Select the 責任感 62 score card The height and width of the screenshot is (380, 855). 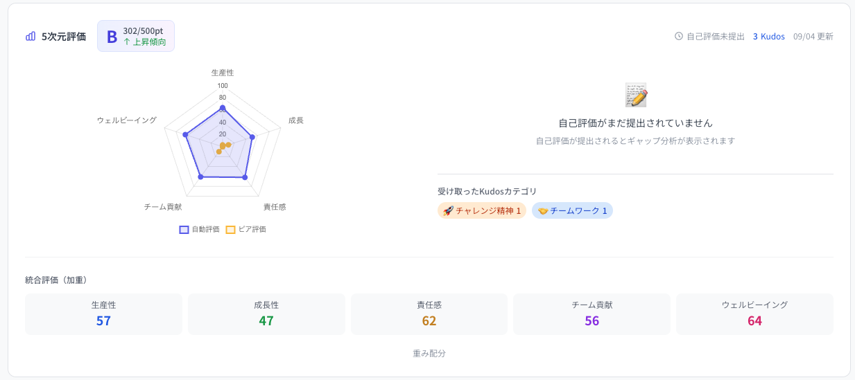tap(429, 314)
